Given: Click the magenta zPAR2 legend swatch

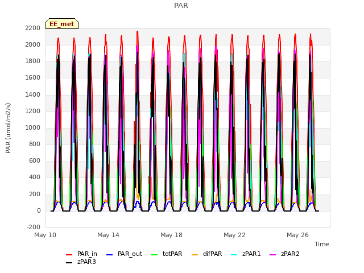Looking at the screenshot, I should coord(273,255).
